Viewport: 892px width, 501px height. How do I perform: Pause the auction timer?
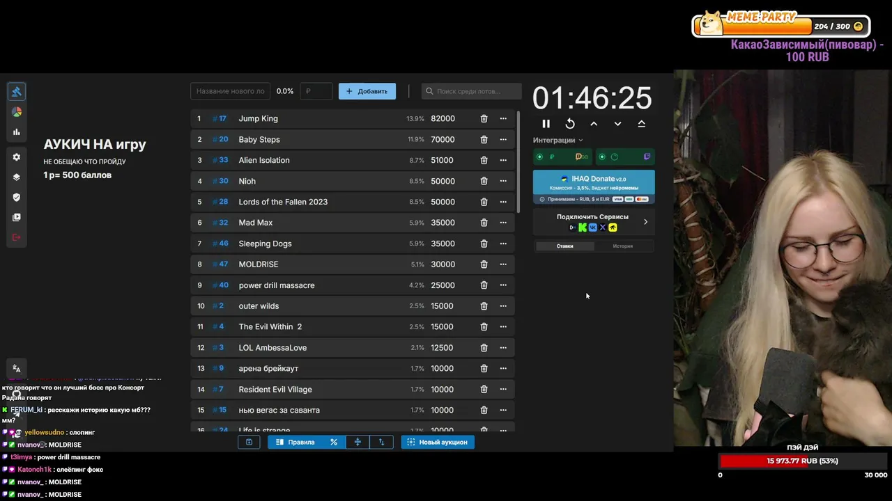[x=546, y=124]
